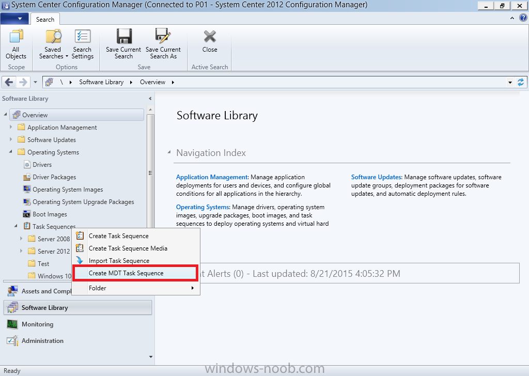Open the Software Updates link

[x=376, y=177]
